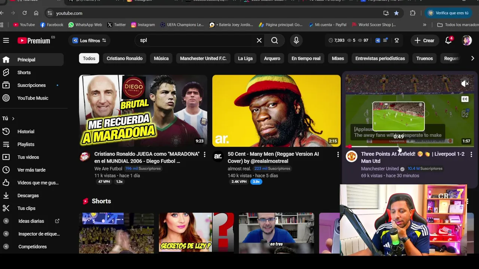Expand the Tú section in the sidebar
The image size is (479, 269).
point(8,118)
